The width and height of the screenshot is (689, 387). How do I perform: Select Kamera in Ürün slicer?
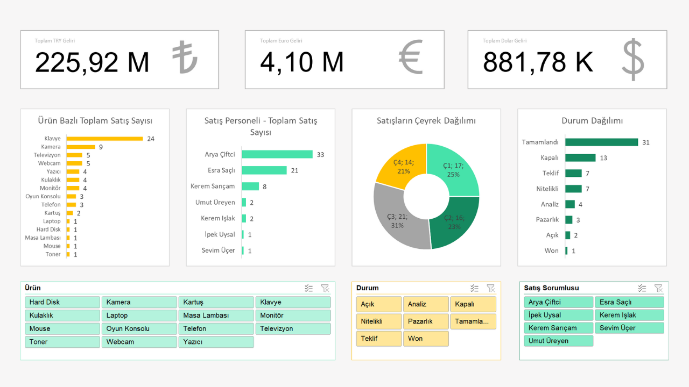139,302
